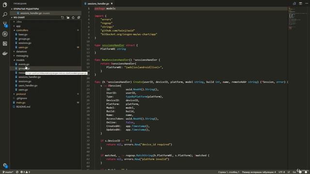Open the Extensions view icon
The height and width of the screenshot is (174, 310).
5,43
